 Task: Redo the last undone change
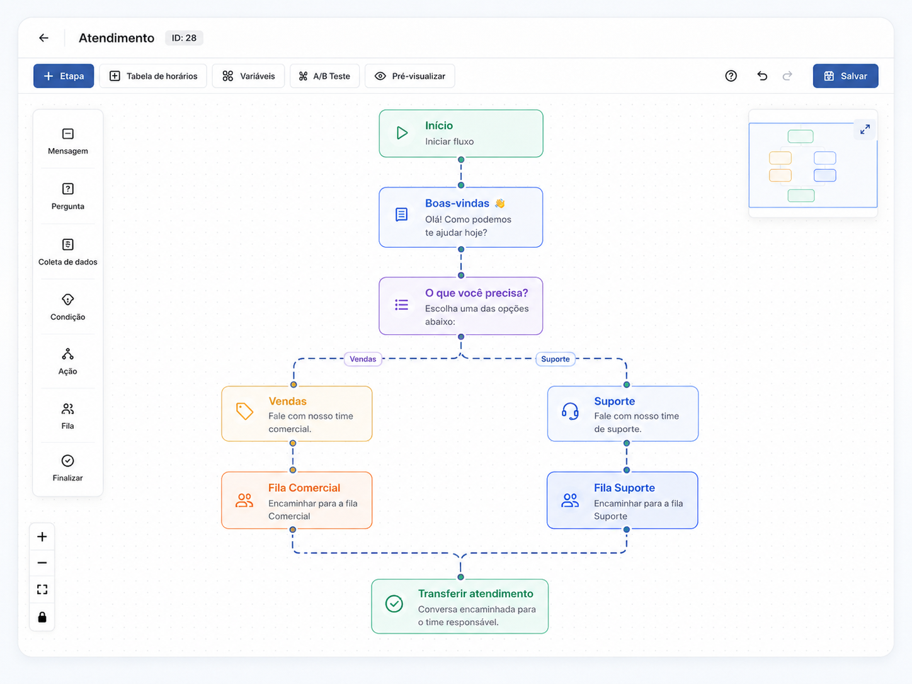coord(787,76)
